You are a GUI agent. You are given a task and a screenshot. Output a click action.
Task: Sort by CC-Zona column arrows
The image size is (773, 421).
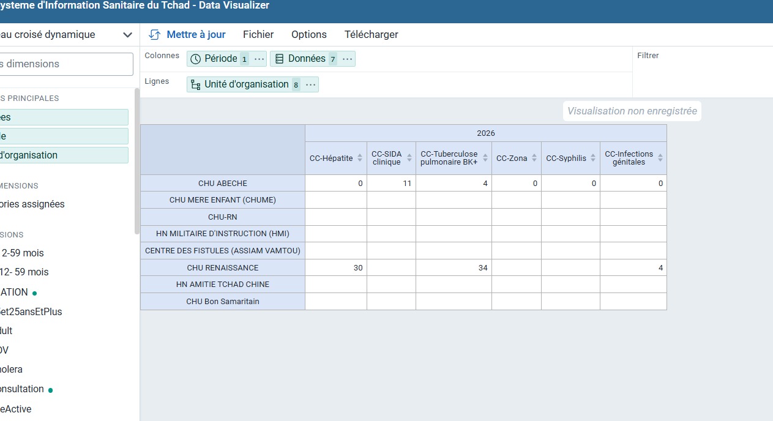[534, 158]
